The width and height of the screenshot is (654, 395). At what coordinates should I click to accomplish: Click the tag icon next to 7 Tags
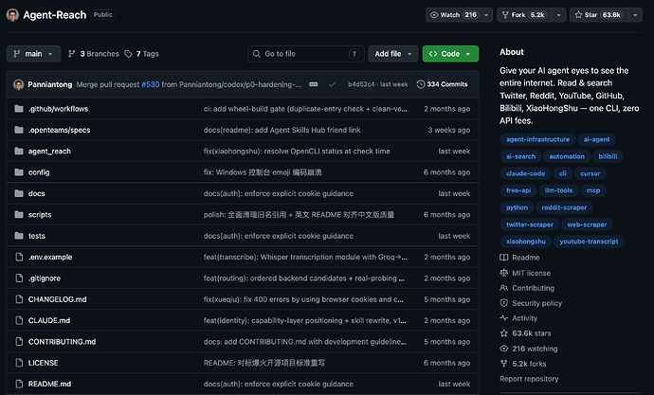[129, 54]
